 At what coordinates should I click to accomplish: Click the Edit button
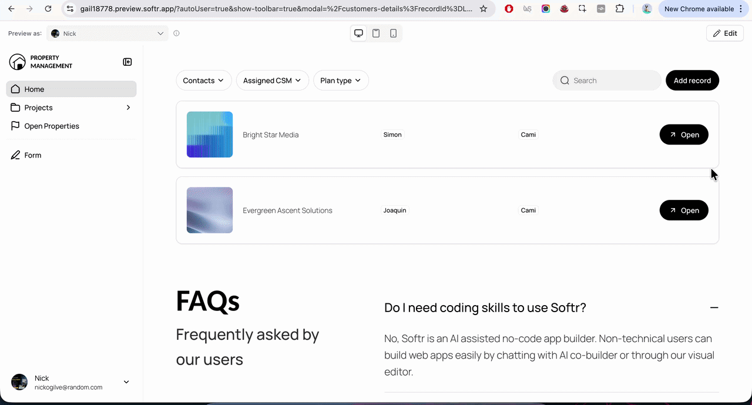click(725, 34)
